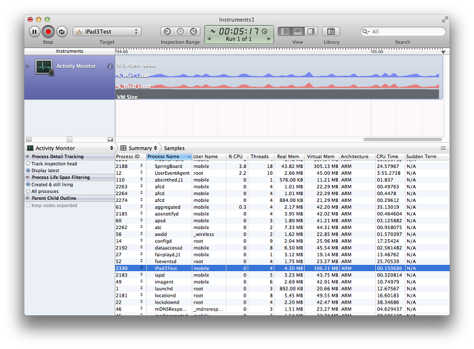
Task: Select Created & still living radio
Action: point(28,184)
